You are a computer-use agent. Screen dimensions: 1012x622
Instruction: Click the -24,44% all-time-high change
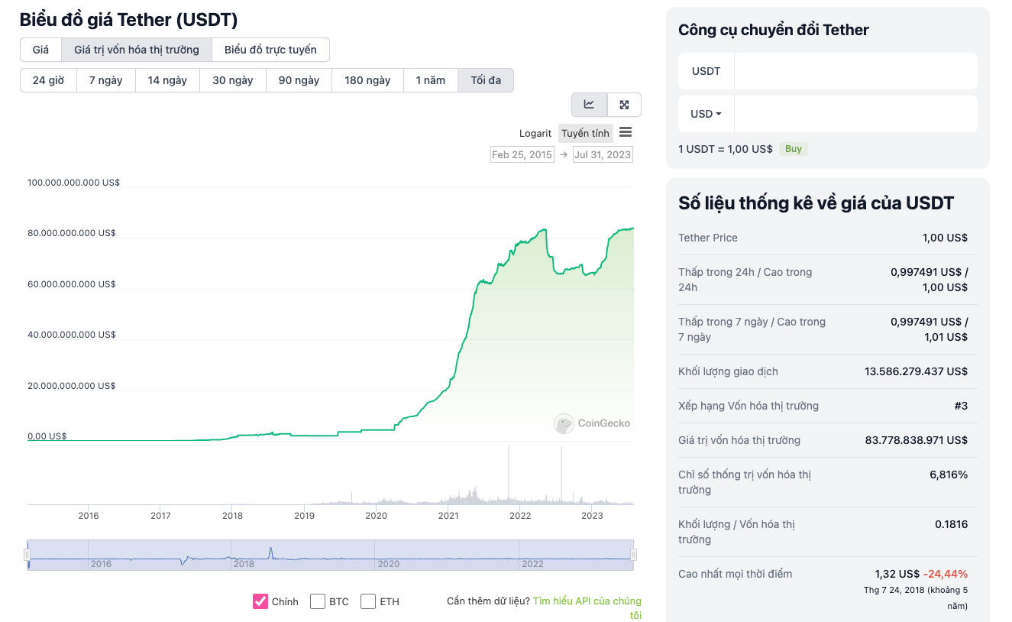pos(946,574)
